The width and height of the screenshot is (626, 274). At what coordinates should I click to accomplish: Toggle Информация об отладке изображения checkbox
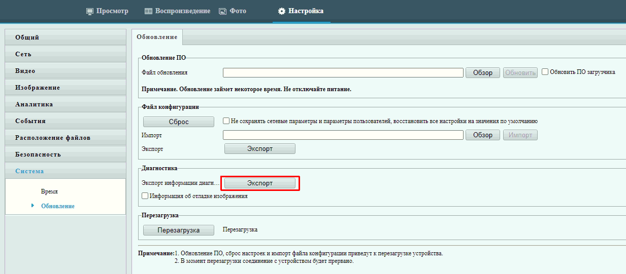coord(145,196)
